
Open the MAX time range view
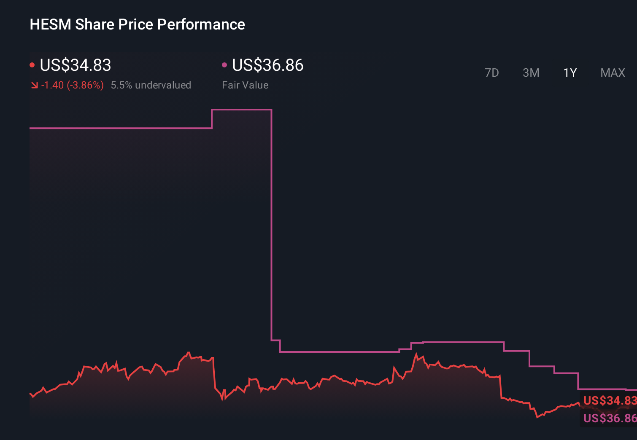point(612,72)
